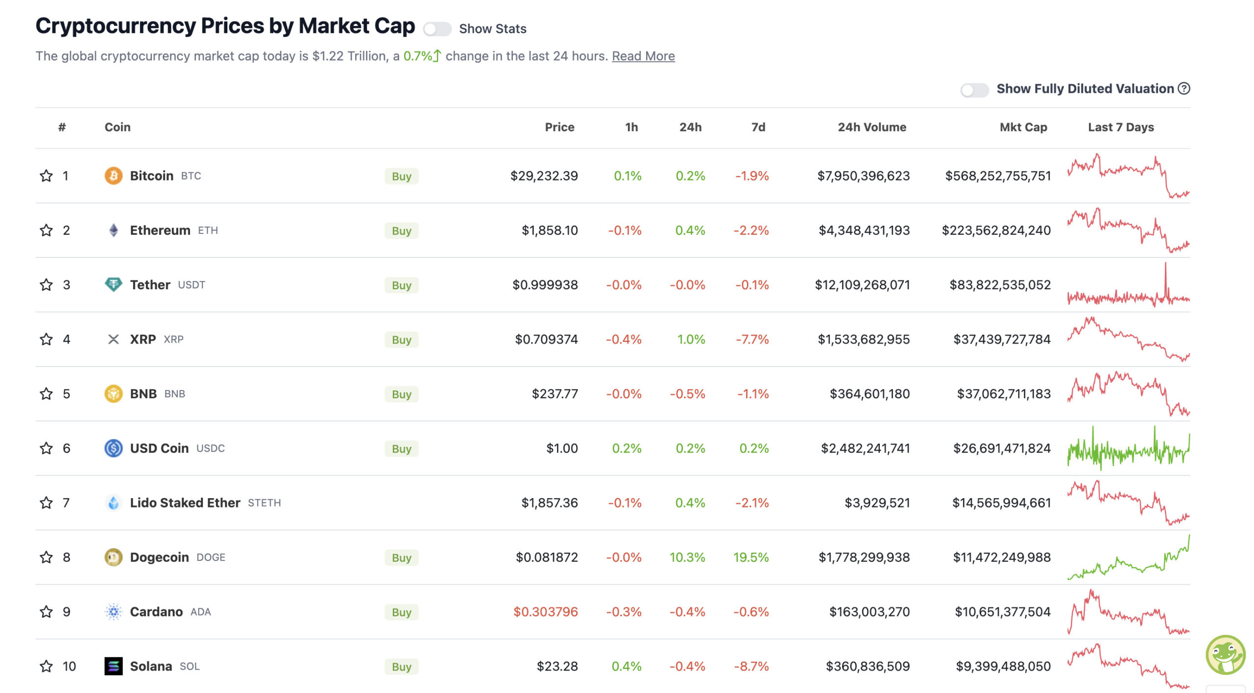Screen dimensions: 1254x693
Task: Click the Lido Staked Ether logo
Action: [114, 503]
